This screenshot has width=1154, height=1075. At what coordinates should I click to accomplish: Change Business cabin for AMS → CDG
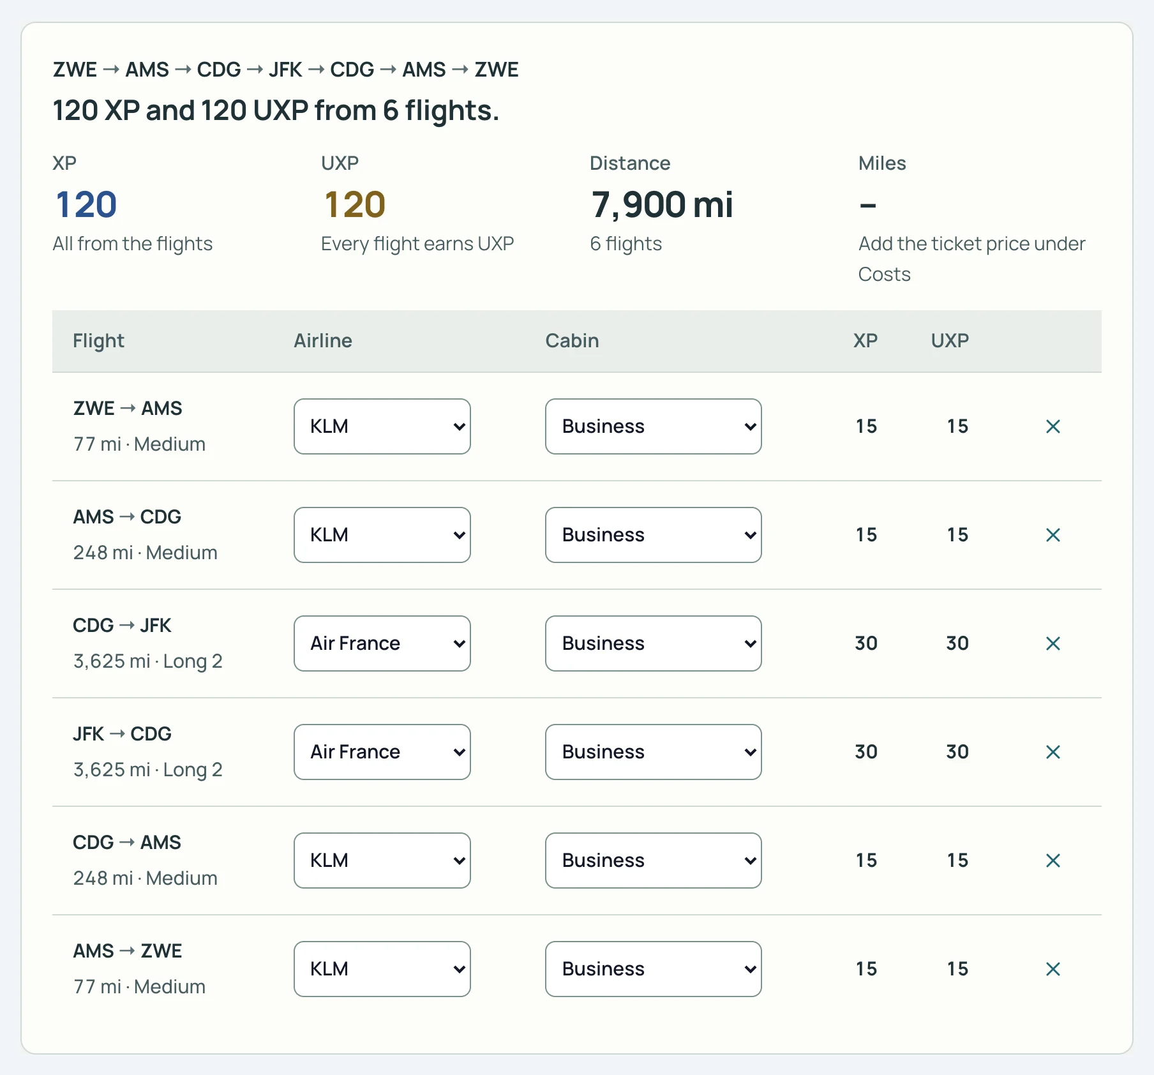(x=654, y=535)
